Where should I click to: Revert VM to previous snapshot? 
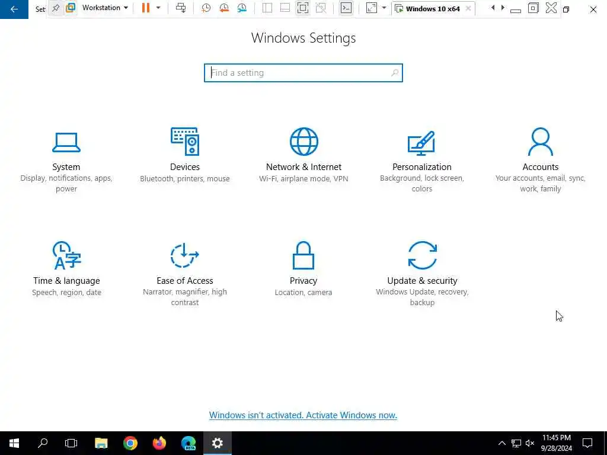click(223, 8)
